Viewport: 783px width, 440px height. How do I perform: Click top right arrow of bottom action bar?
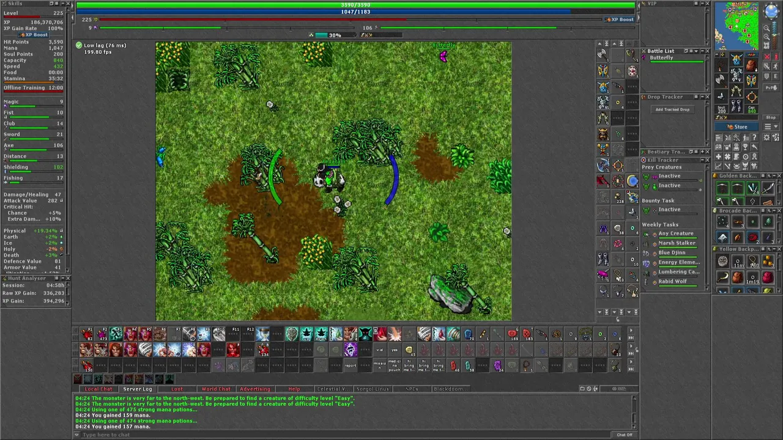click(x=631, y=330)
